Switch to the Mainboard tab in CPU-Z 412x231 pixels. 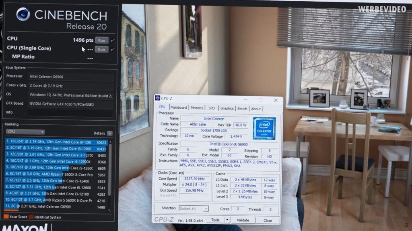(x=179, y=107)
